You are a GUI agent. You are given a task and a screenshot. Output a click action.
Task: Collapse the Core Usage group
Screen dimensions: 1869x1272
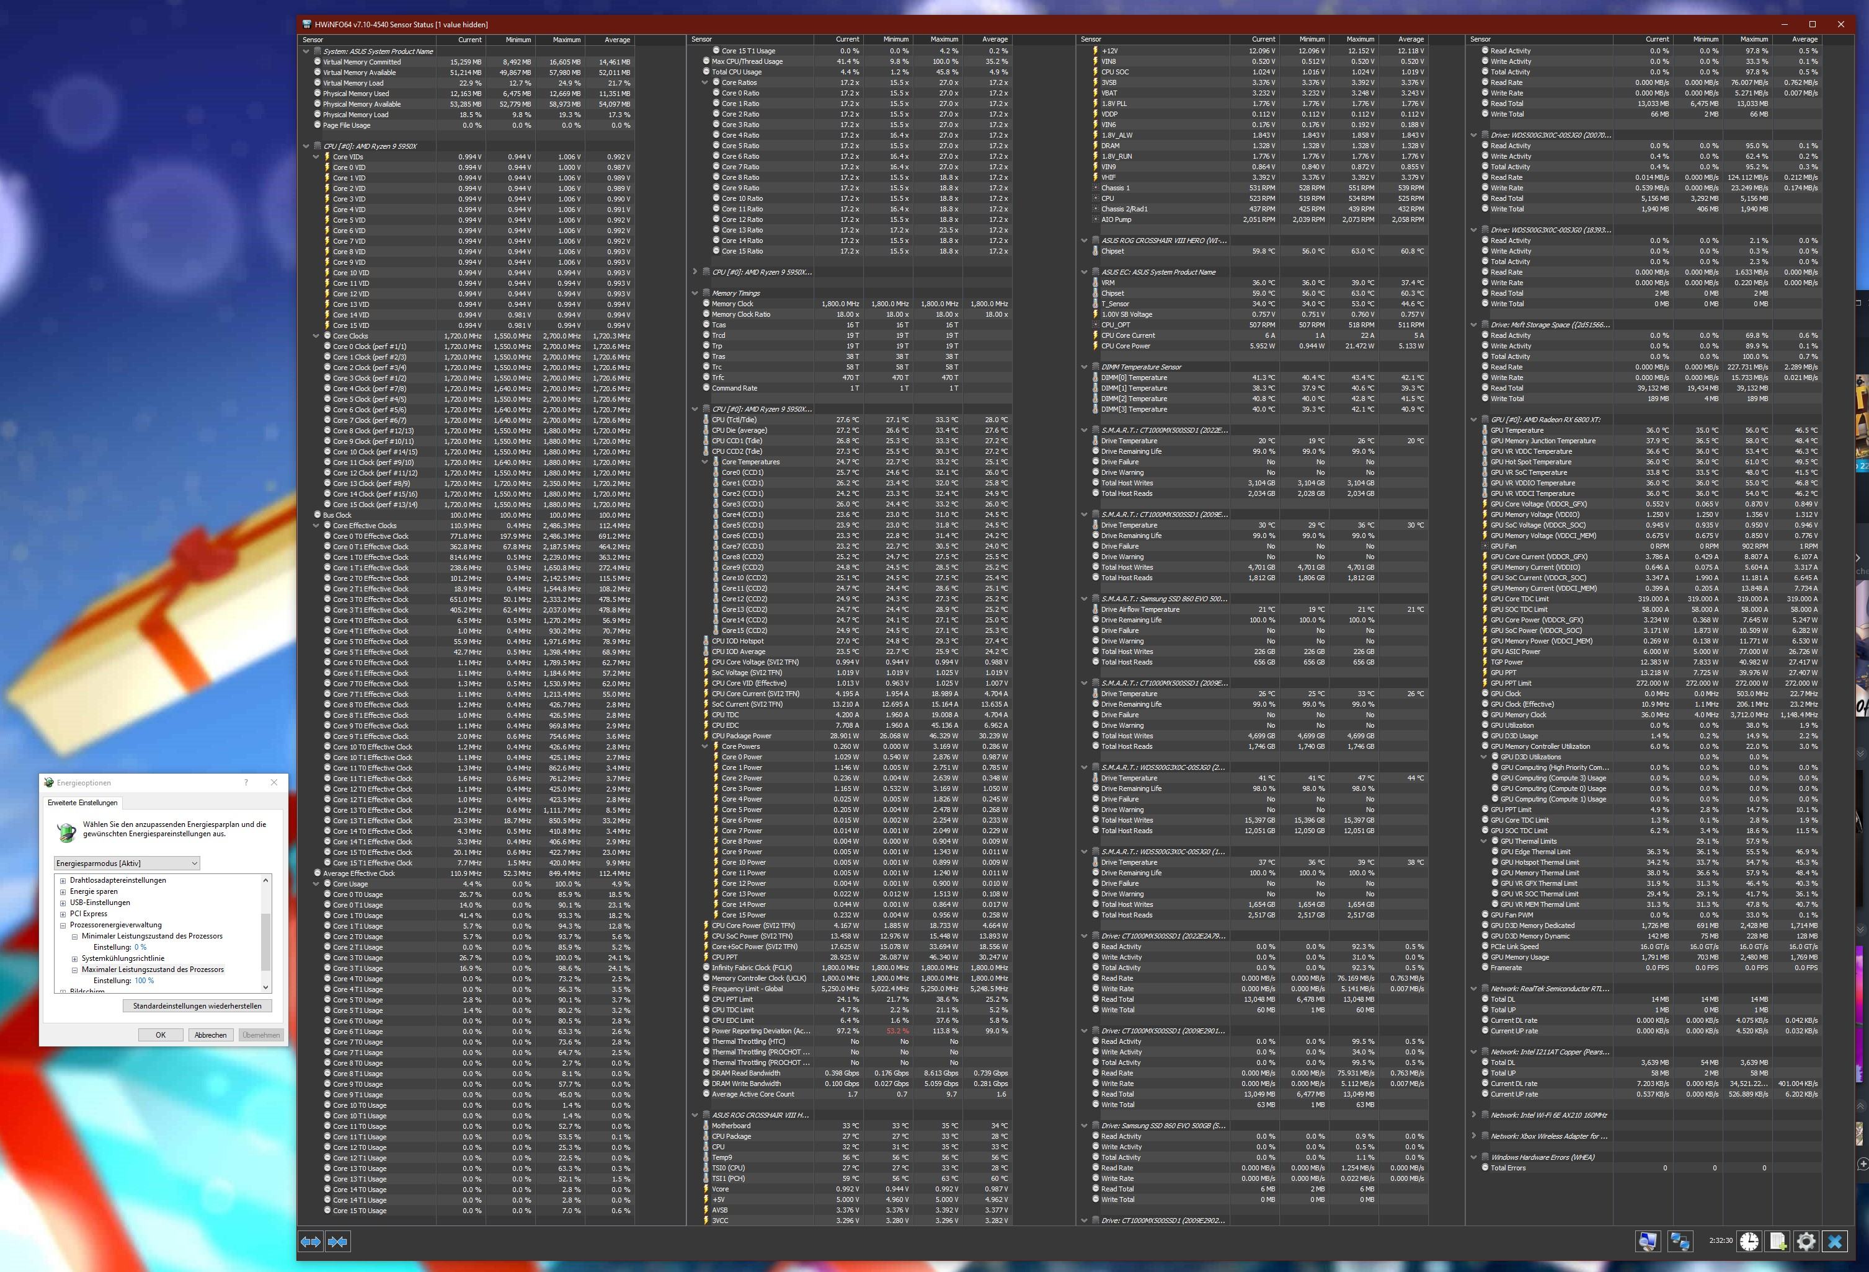click(x=316, y=884)
